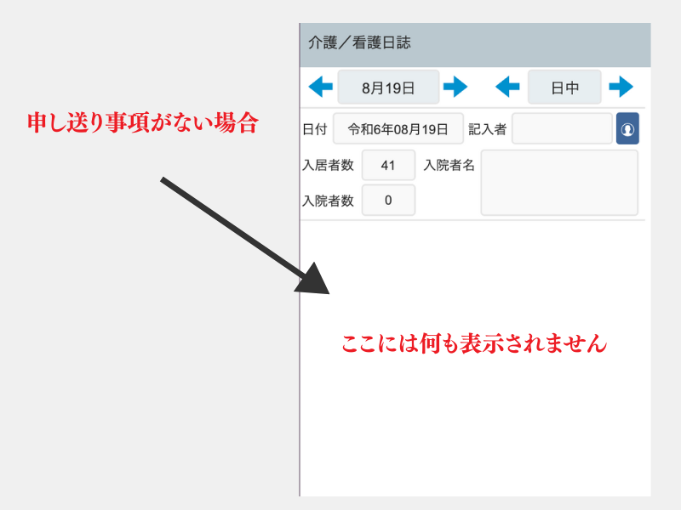
Task: Advance to next shift after 日中
Action: pos(621,87)
